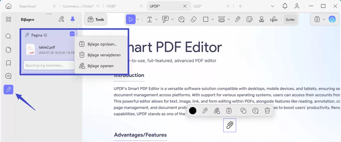Click the Sluiten button in toolbar
The width and height of the screenshot is (341, 142).
[290, 19]
